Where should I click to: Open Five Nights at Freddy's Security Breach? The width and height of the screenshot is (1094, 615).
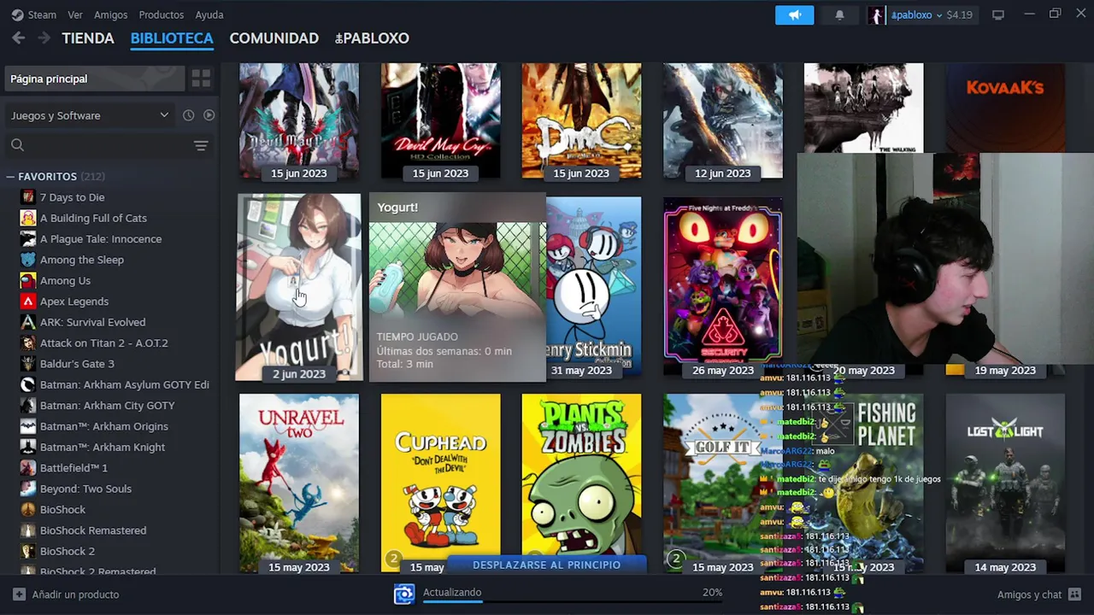coord(723,287)
